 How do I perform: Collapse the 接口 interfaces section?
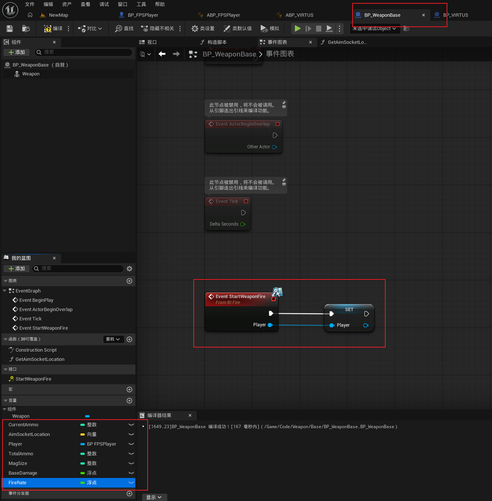[5, 369]
